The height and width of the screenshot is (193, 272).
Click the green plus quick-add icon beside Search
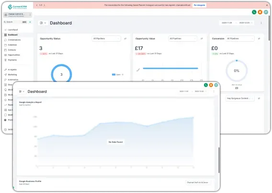[30, 22]
